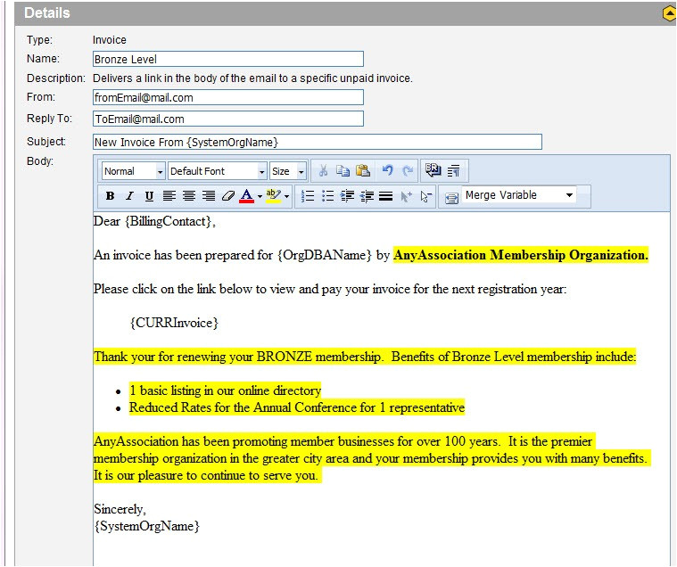Screen dimensions: 677x567
Task: Click the Copy icon in the toolbar
Action: pyautogui.click(x=343, y=171)
